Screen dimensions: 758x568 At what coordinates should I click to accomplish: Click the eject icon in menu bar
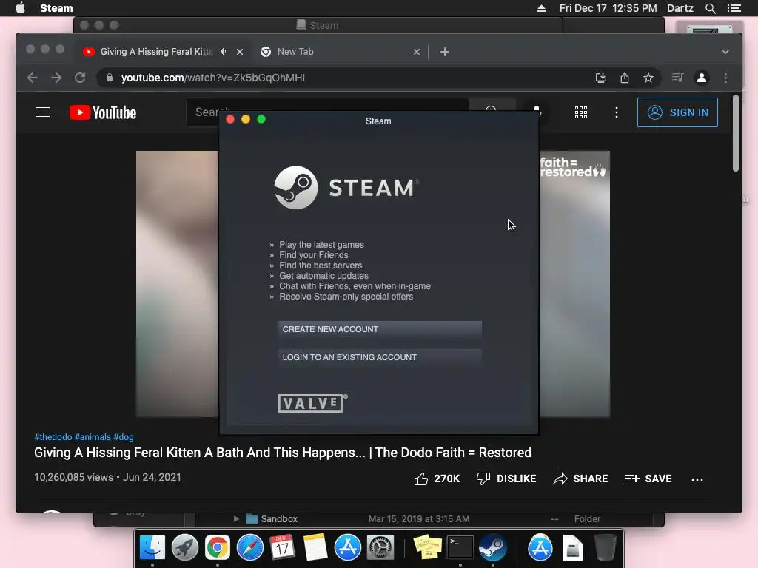[x=541, y=8]
